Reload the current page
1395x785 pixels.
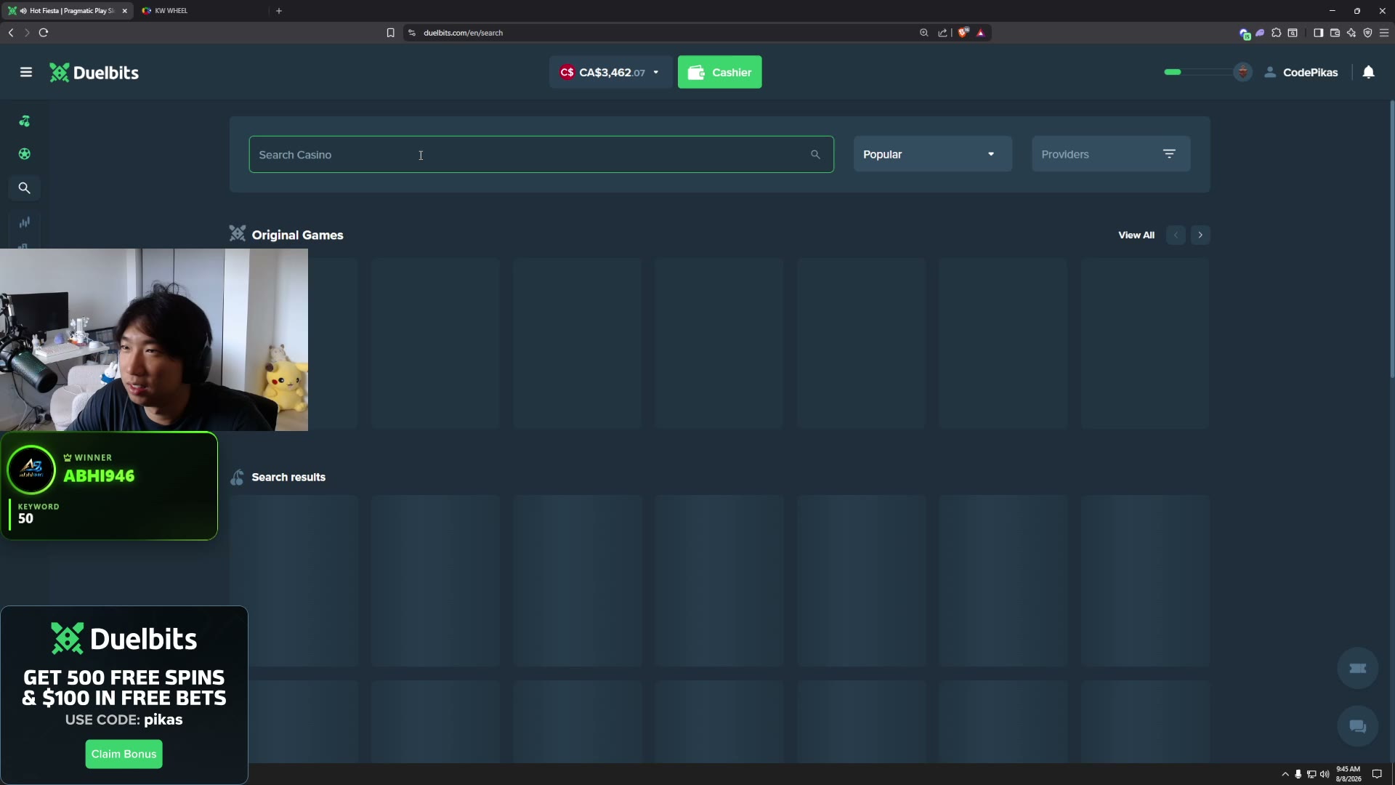click(44, 33)
